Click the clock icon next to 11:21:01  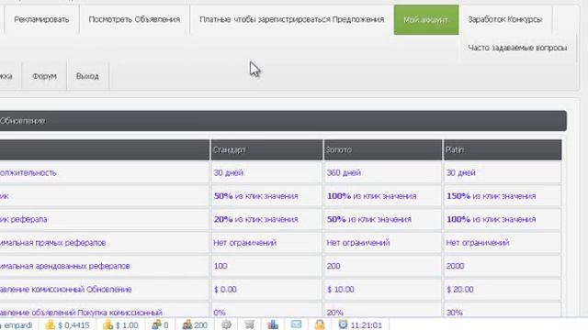click(343, 324)
